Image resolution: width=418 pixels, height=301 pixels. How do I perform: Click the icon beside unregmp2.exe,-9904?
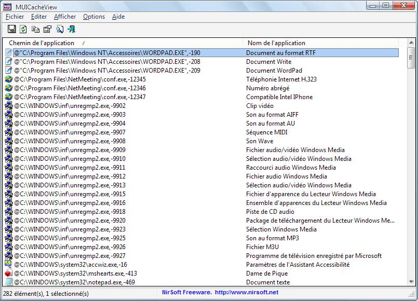[x=8, y=124]
